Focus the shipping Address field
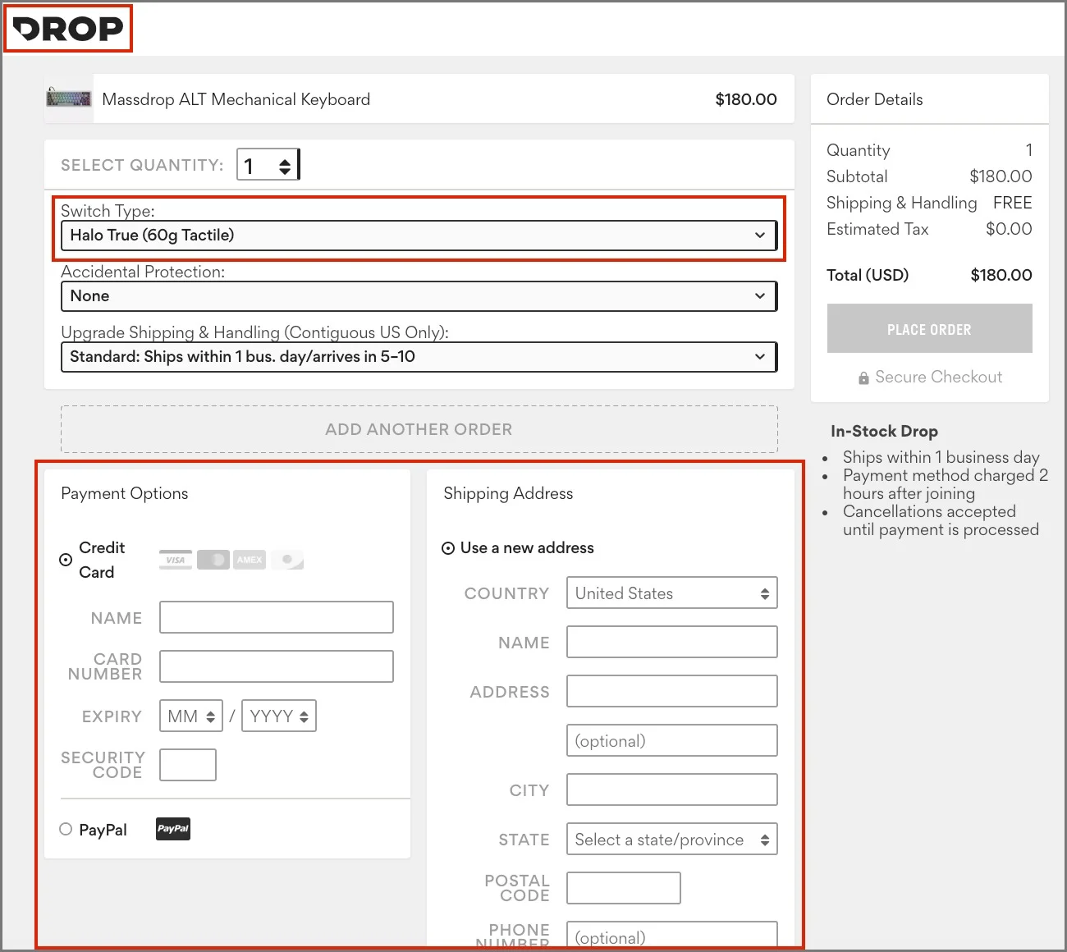 coord(672,691)
